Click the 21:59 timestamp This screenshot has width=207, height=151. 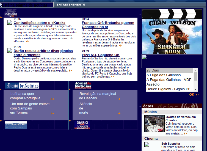coord(17,47)
